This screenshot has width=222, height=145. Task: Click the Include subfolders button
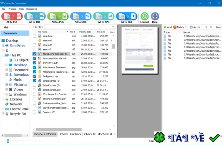click(x=45, y=134)
